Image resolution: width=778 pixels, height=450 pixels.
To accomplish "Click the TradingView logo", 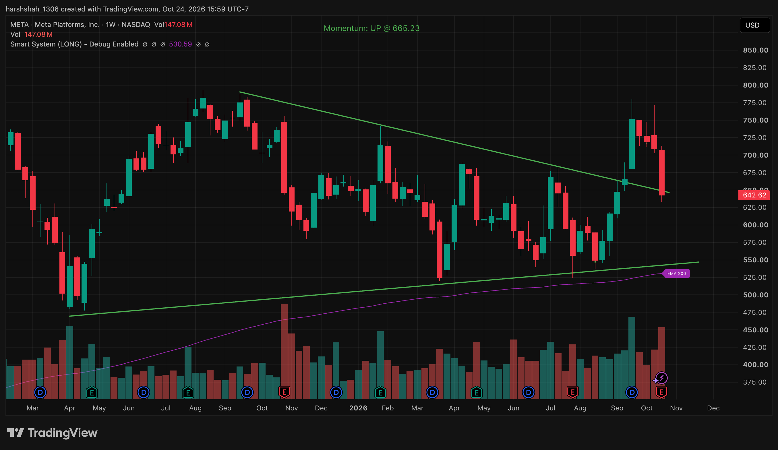I will pos(52,433).
